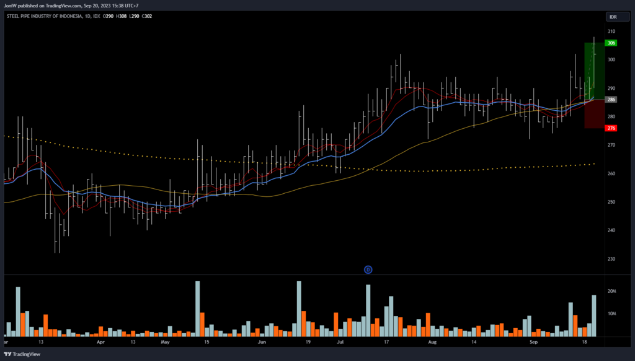Click the STEEL PIPE INDUSTRY OF INDONESIA title
The width and height of the screenshot is (635, 361).
[x=42, y=16]
